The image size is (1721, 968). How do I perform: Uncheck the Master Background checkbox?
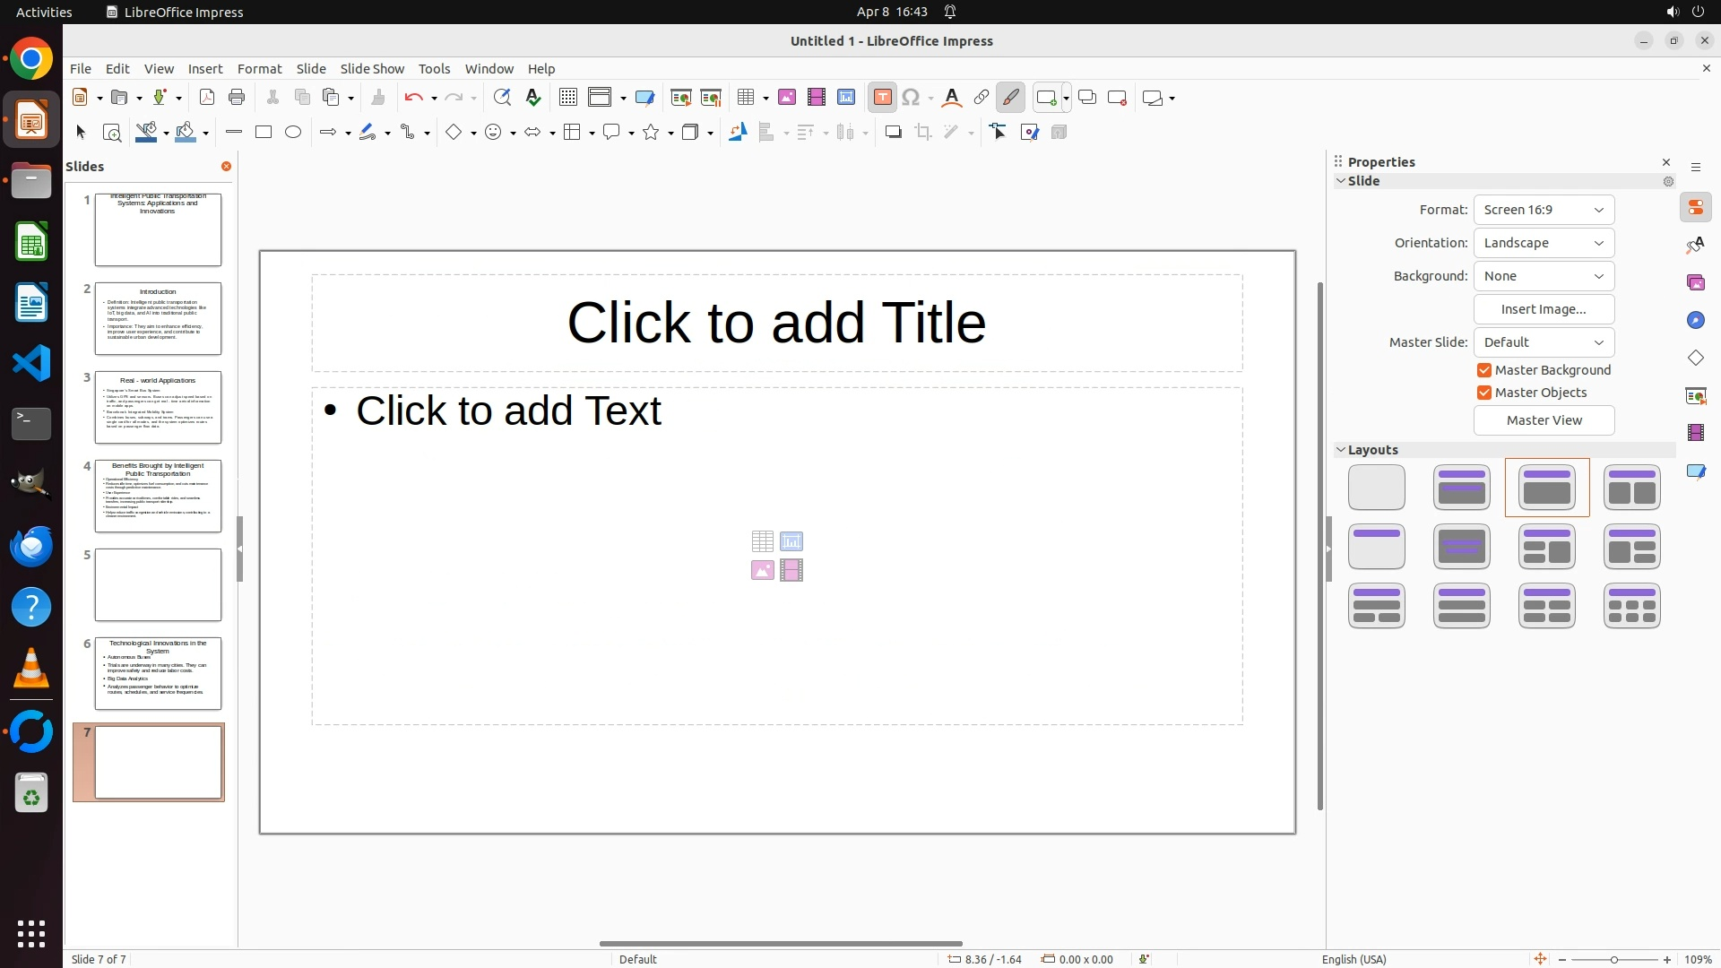[1484, 370]
